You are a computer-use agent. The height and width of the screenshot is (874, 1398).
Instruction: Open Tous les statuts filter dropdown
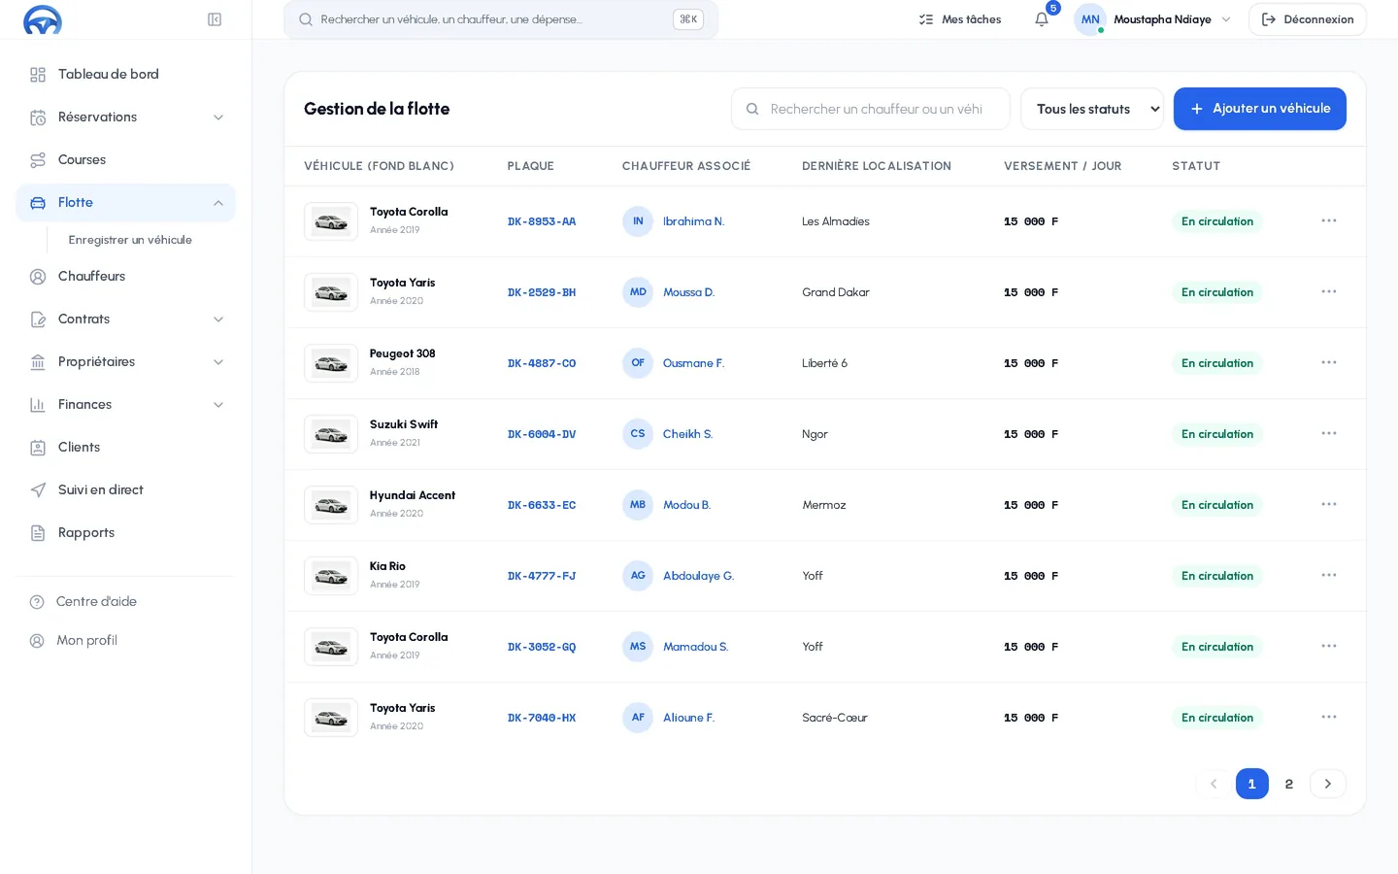tap(1092, 109)
